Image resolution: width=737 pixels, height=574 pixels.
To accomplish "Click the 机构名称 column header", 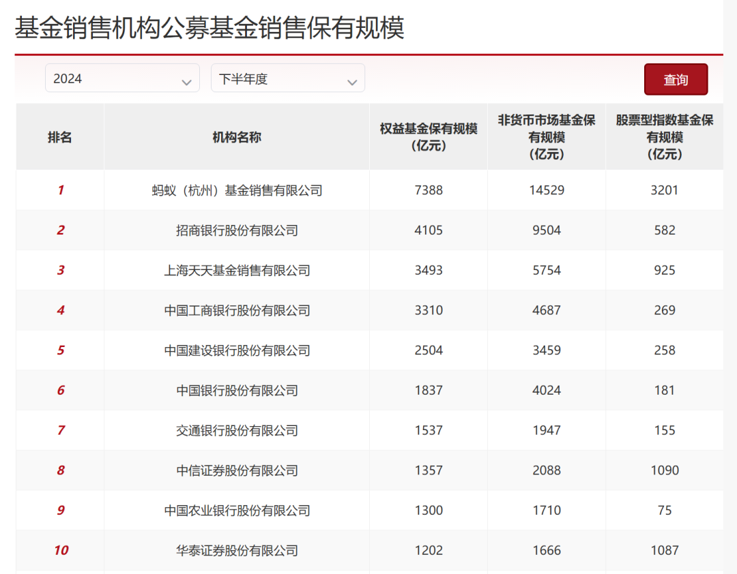I will pos(237,137).
